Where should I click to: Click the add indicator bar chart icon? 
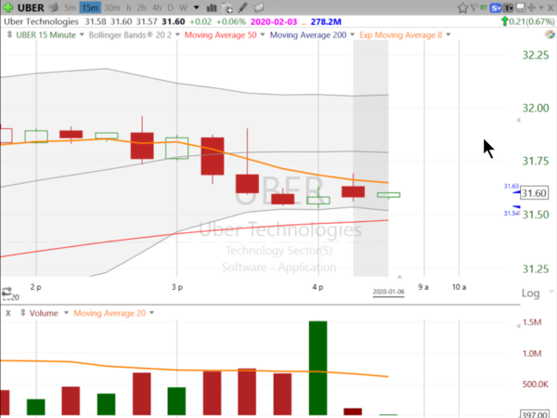(212, 7)
